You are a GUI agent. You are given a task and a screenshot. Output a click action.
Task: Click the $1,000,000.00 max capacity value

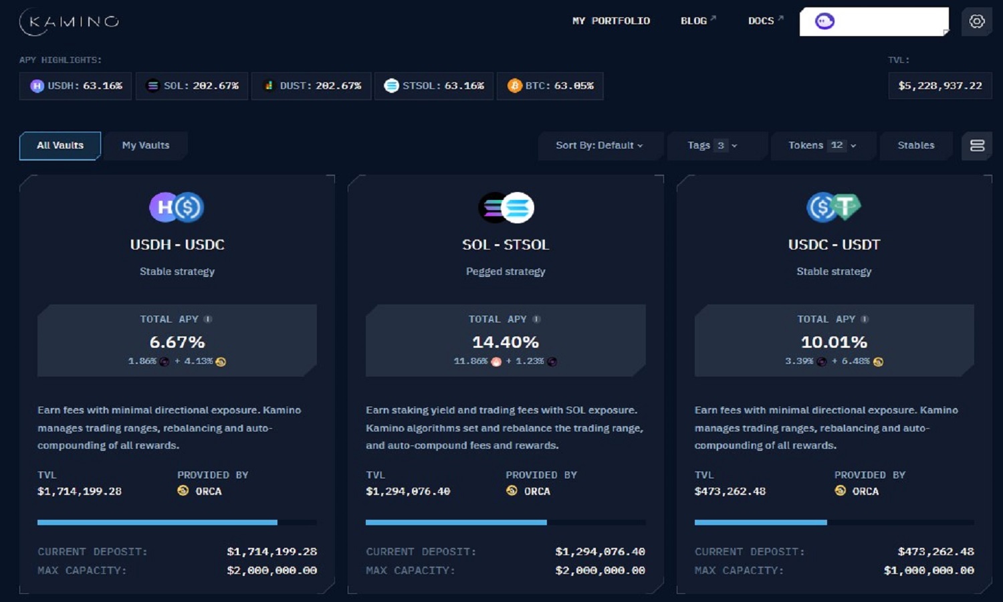pos(929,571)
